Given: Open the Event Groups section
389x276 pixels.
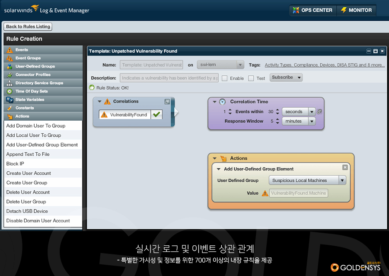Looking at the screenshot, I should point(43,58).
